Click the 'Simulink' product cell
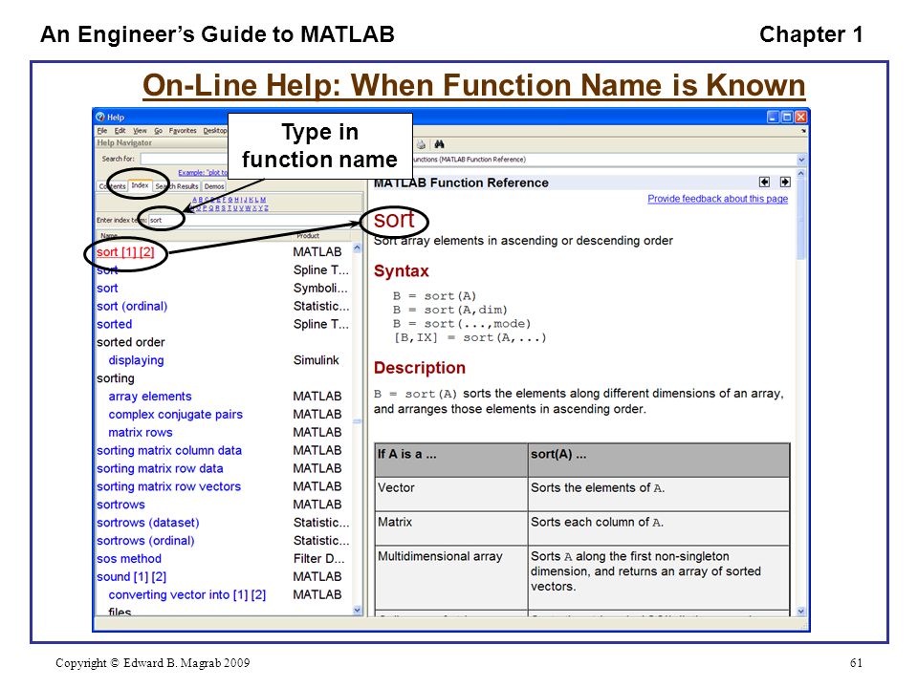The height and width of the screenshot is (688, 918). coord(317,360)
